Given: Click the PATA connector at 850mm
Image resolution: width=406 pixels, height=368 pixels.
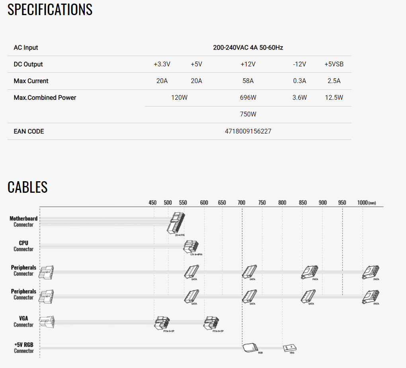Looking at the screenshot, I should (x=309, y=272).
